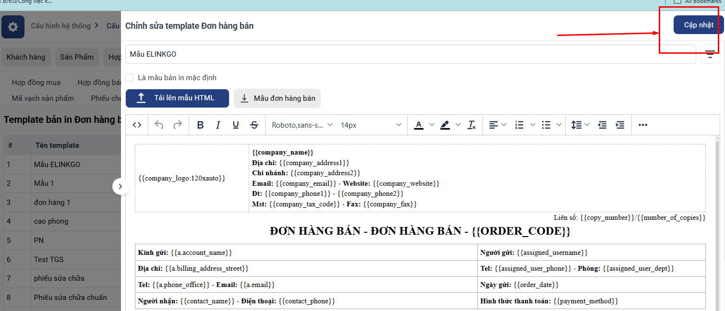Open the font family dropdown
This screenshot has height=311, width=725.
(302, 125)
